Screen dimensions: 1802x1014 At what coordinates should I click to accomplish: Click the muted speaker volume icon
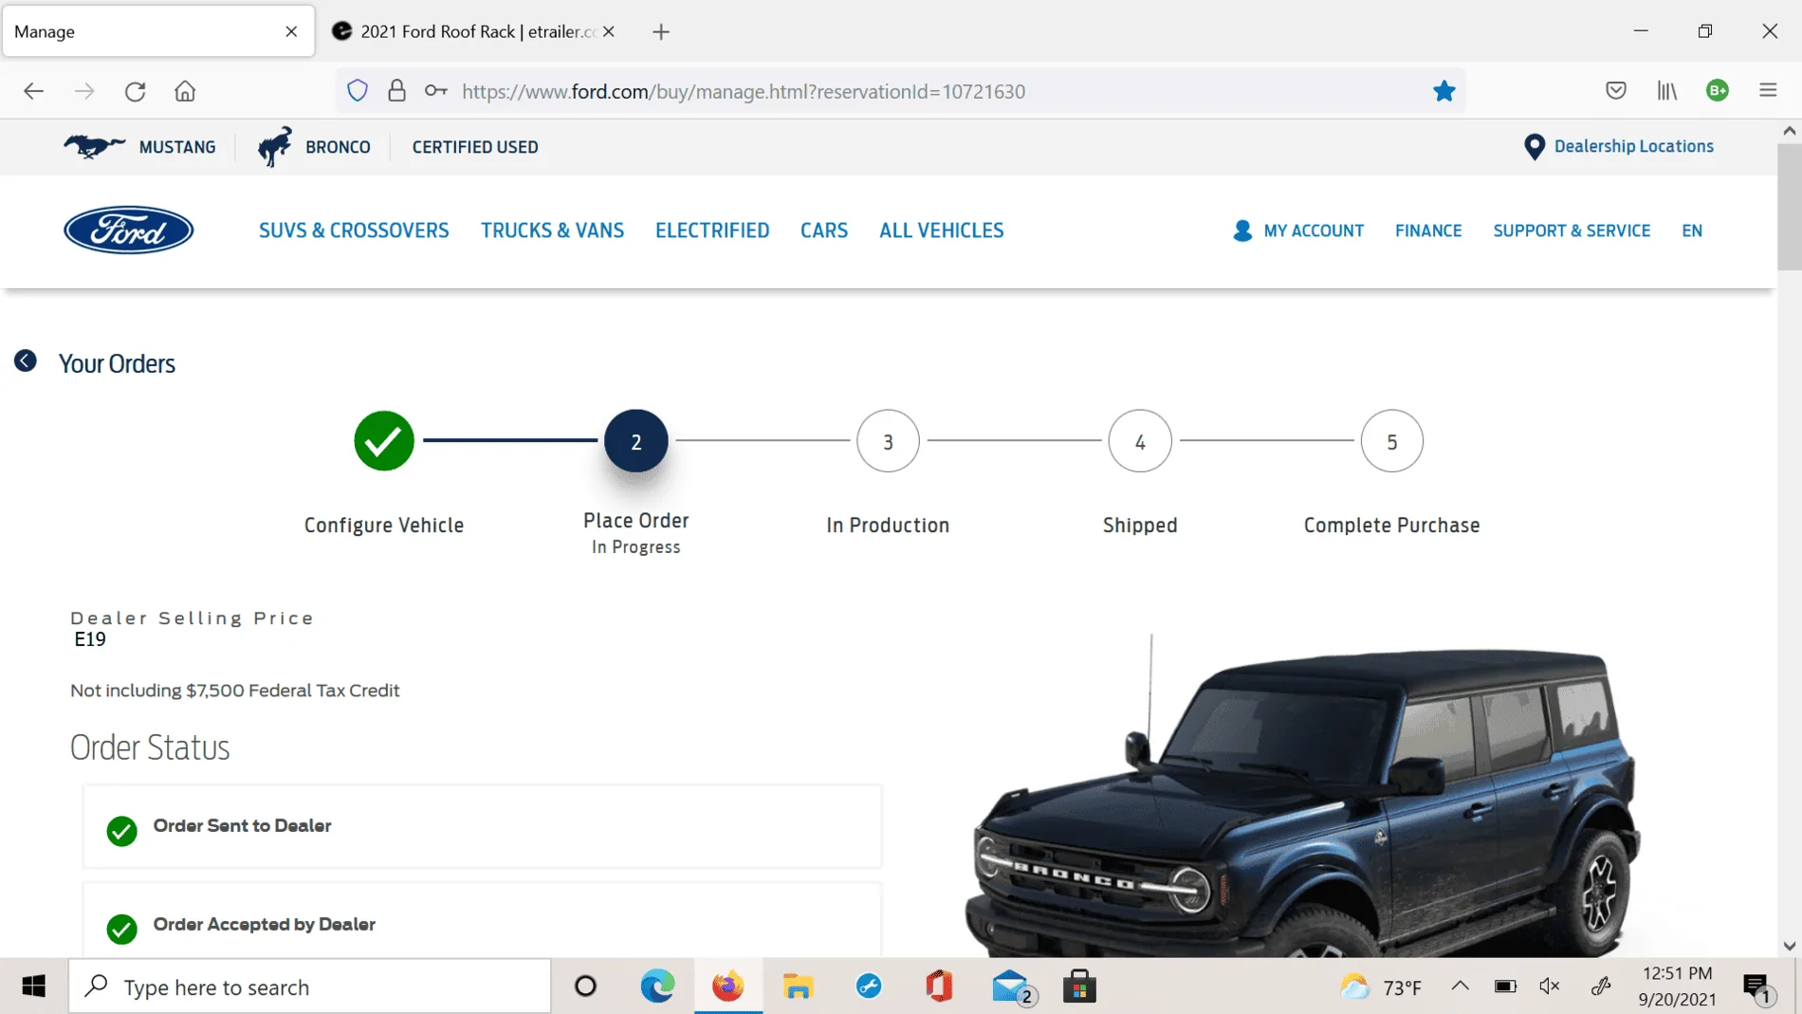click(1550, 986)
